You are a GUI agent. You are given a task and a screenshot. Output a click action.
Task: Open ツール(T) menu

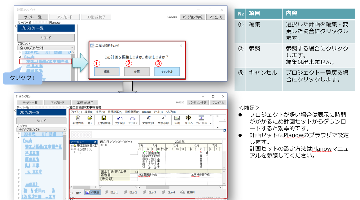pos(158,112)
